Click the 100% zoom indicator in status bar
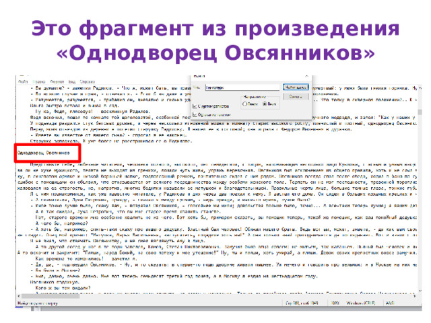Screen dimensions: 431x323 335,303
